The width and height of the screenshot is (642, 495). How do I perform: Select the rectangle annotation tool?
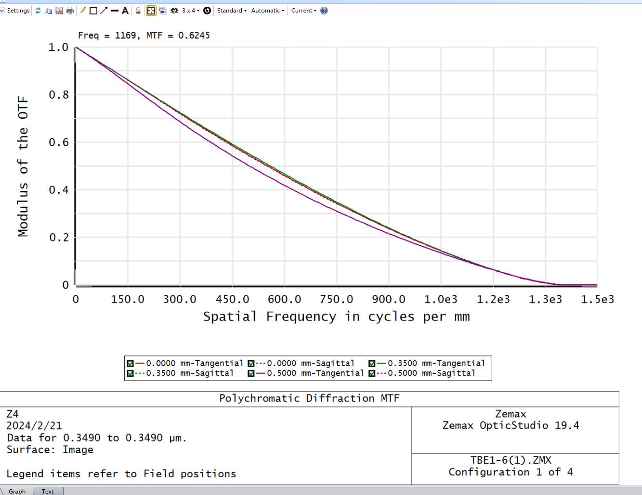pos(93,11)
